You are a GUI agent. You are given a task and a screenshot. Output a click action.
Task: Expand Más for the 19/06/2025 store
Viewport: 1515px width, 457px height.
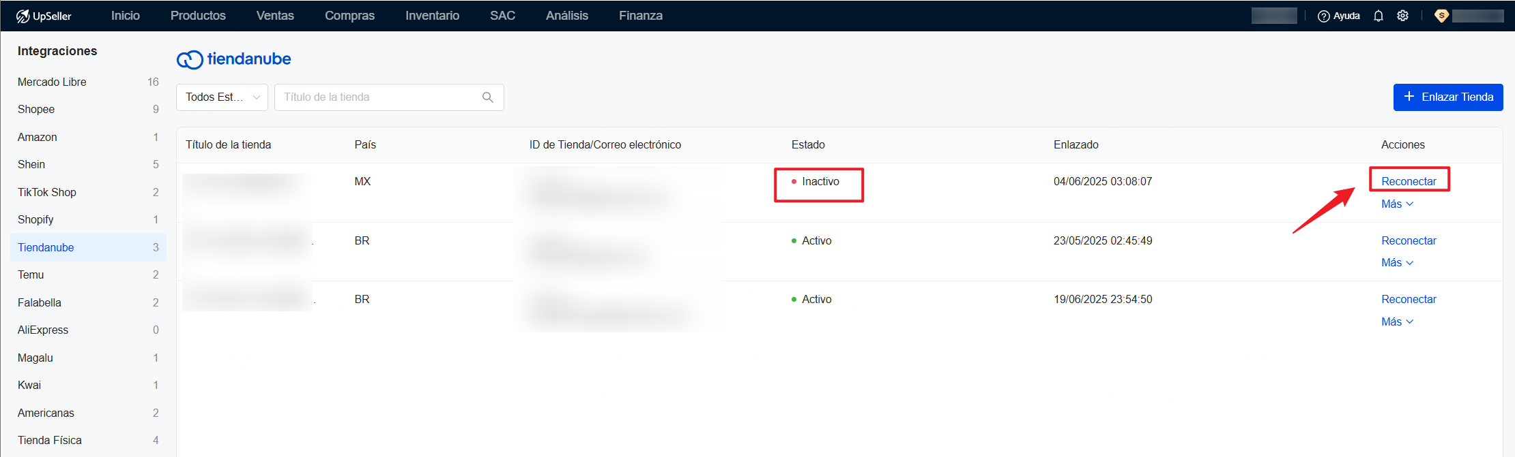[1397, 321]
